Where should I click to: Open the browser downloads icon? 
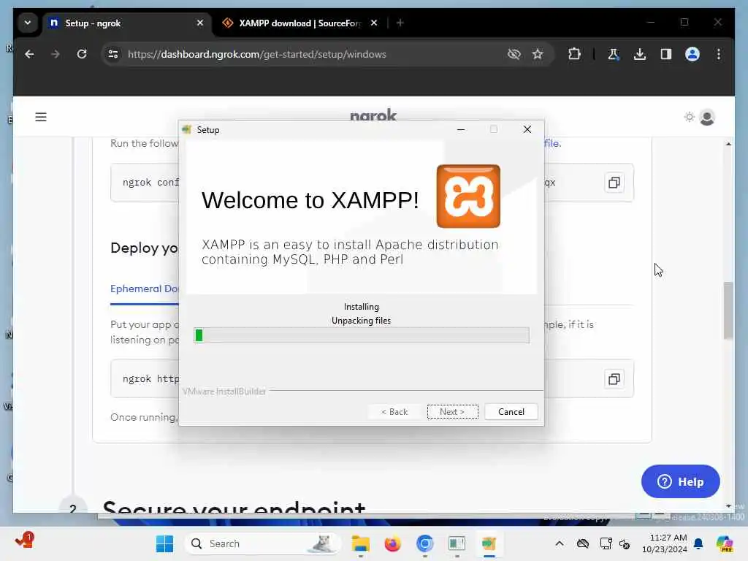[x=640, y=54]
